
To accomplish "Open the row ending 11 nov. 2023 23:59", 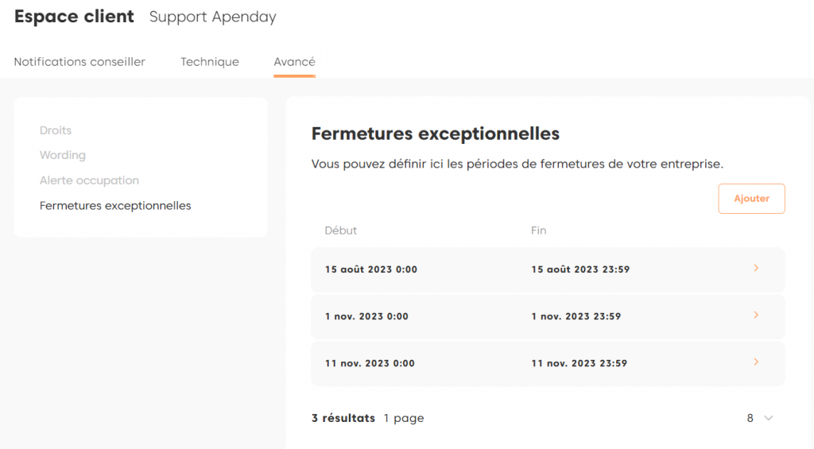I will coord(579,363).
